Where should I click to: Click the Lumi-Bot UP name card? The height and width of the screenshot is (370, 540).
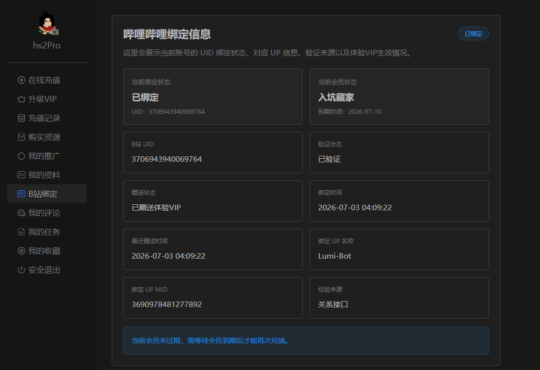click(x=399, y=249)
